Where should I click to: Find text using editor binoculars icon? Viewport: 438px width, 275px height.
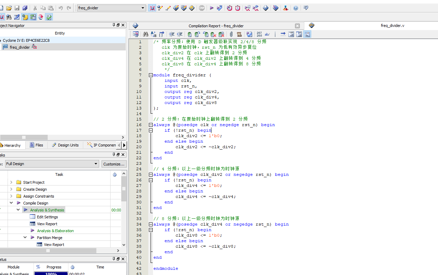(145, 34)
